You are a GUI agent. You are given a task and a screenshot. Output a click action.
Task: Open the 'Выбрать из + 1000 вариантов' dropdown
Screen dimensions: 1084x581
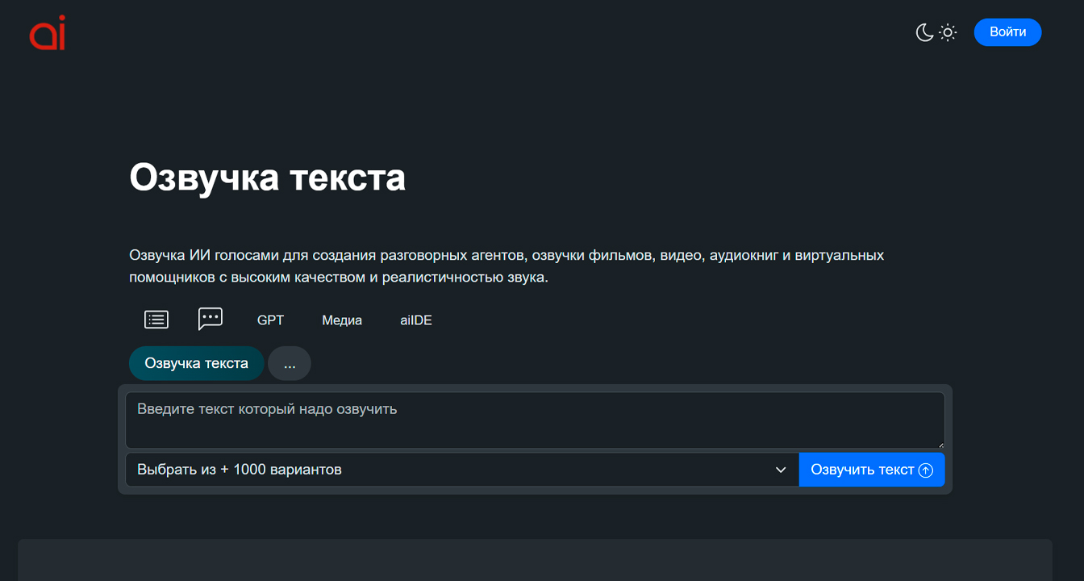pyautogui.click(x=460, y=469)
